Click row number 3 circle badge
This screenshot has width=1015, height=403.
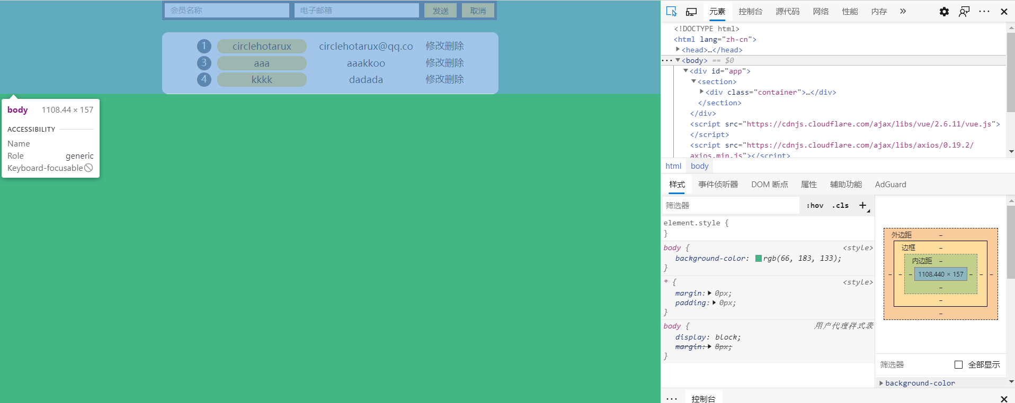point(204,63)
